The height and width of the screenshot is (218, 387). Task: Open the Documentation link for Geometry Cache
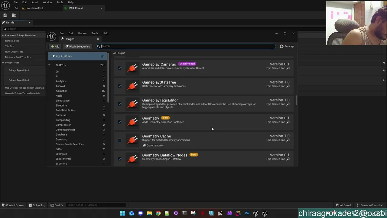153,146
